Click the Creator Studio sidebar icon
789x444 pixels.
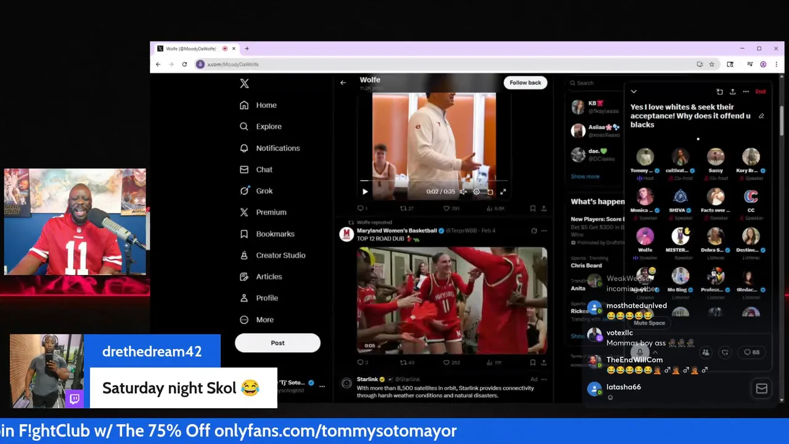(244, 255)
